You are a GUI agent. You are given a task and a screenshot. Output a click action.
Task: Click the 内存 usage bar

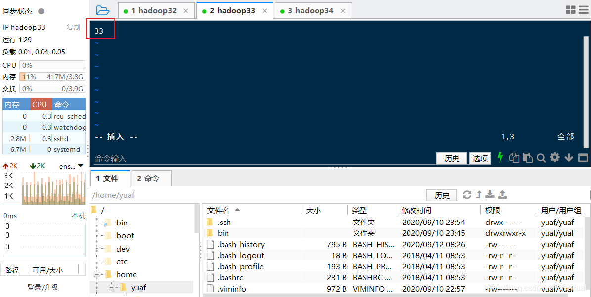pos(52,76)
